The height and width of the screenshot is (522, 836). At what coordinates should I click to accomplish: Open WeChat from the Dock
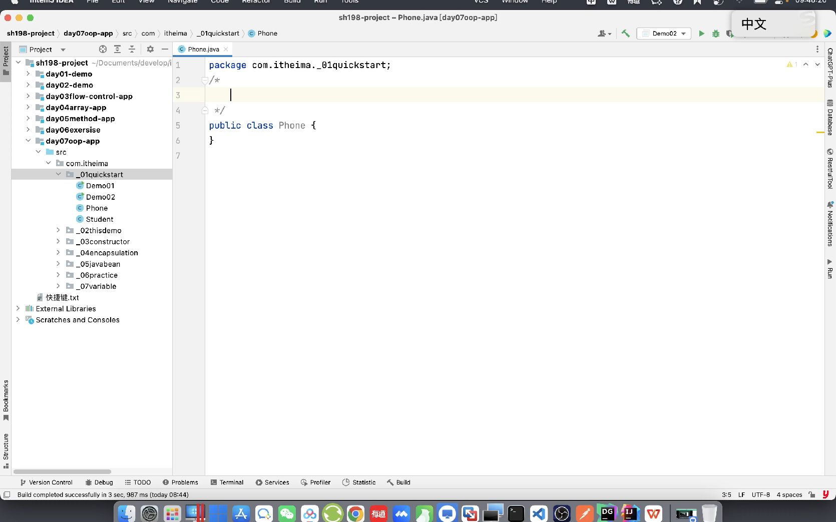coord(287,513)
